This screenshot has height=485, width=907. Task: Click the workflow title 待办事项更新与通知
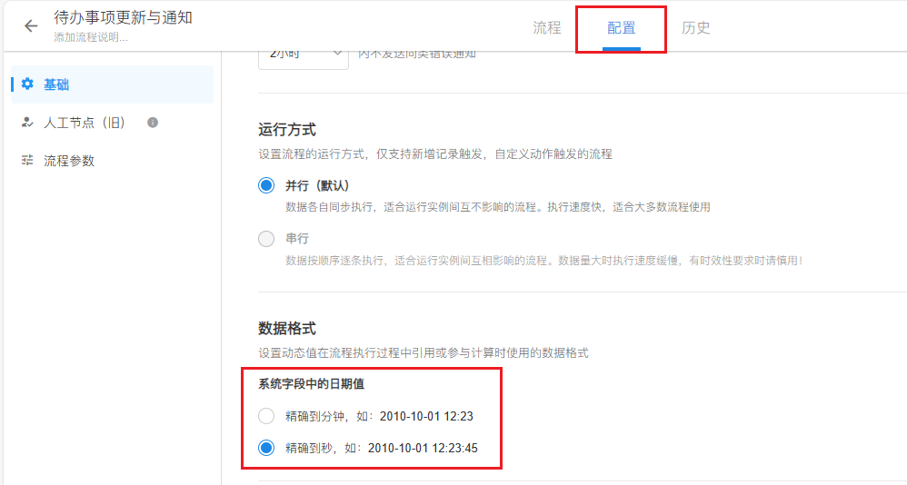[123, 18]
